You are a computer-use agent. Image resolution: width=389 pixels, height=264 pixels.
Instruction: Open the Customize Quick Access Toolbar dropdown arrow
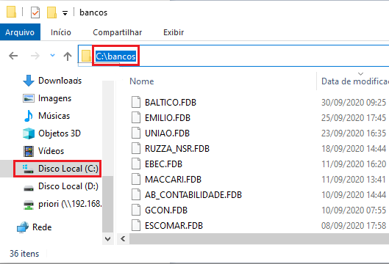(x=65, y=13)
